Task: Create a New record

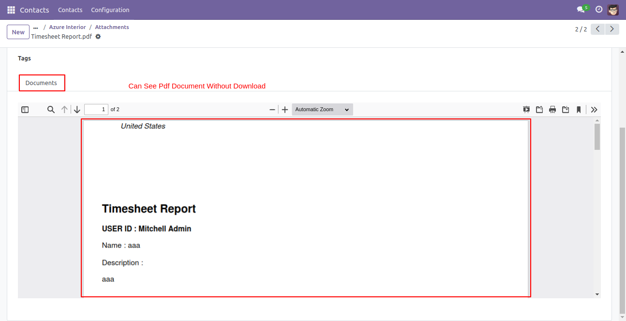Action: coord(18,32)
